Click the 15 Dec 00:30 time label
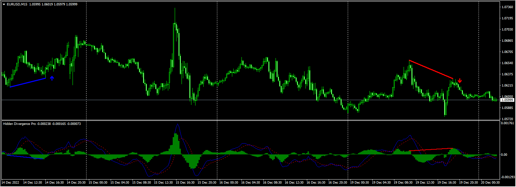The image size is (516, 187). point(98,182)
